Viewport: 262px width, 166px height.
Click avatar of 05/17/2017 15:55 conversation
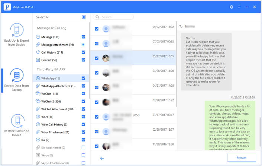(106, 58)
